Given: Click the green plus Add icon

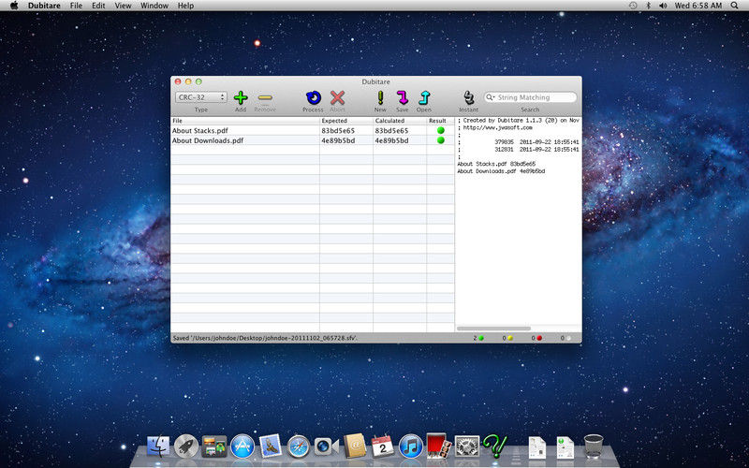Looking at the screenshot, I should [x=241, y=98].
